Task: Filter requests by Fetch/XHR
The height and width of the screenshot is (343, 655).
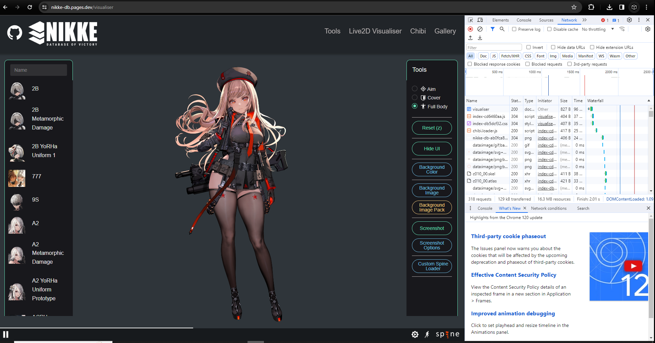Action: (510, 56)
